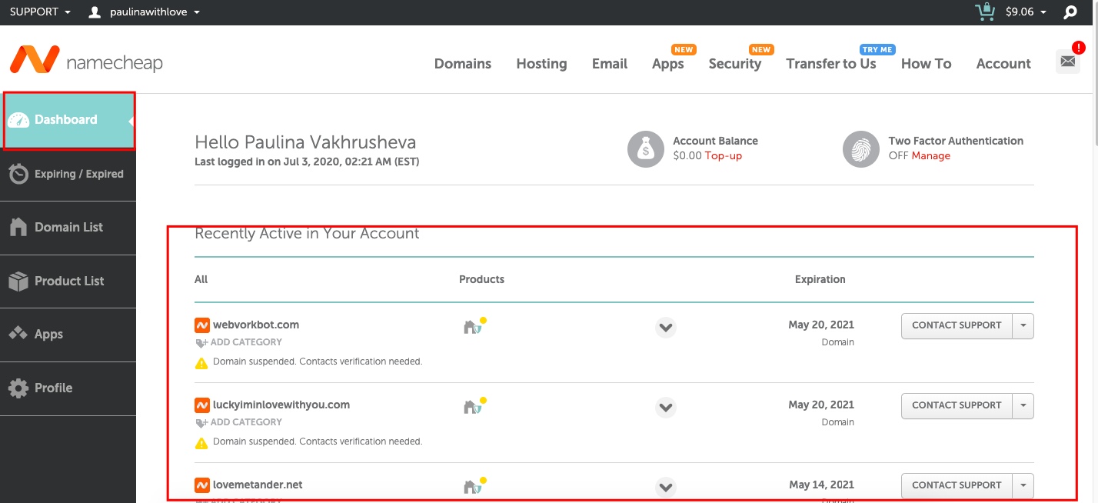Click the user profile silhouette icon

click(95, 12)
